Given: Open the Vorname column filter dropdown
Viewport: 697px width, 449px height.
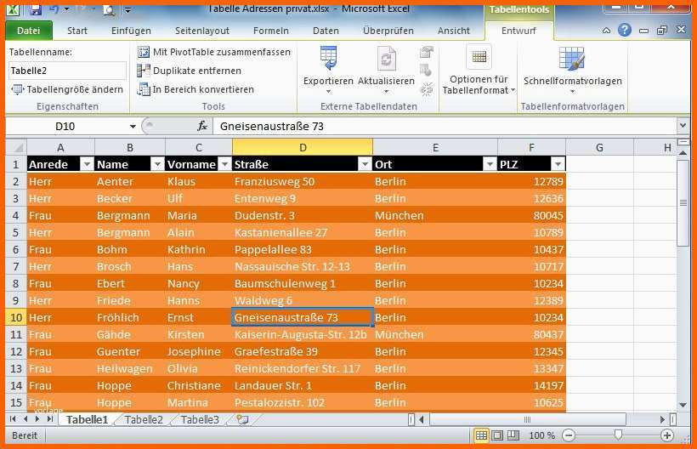Looking at the screenshot, I should [x=225, y=164].
